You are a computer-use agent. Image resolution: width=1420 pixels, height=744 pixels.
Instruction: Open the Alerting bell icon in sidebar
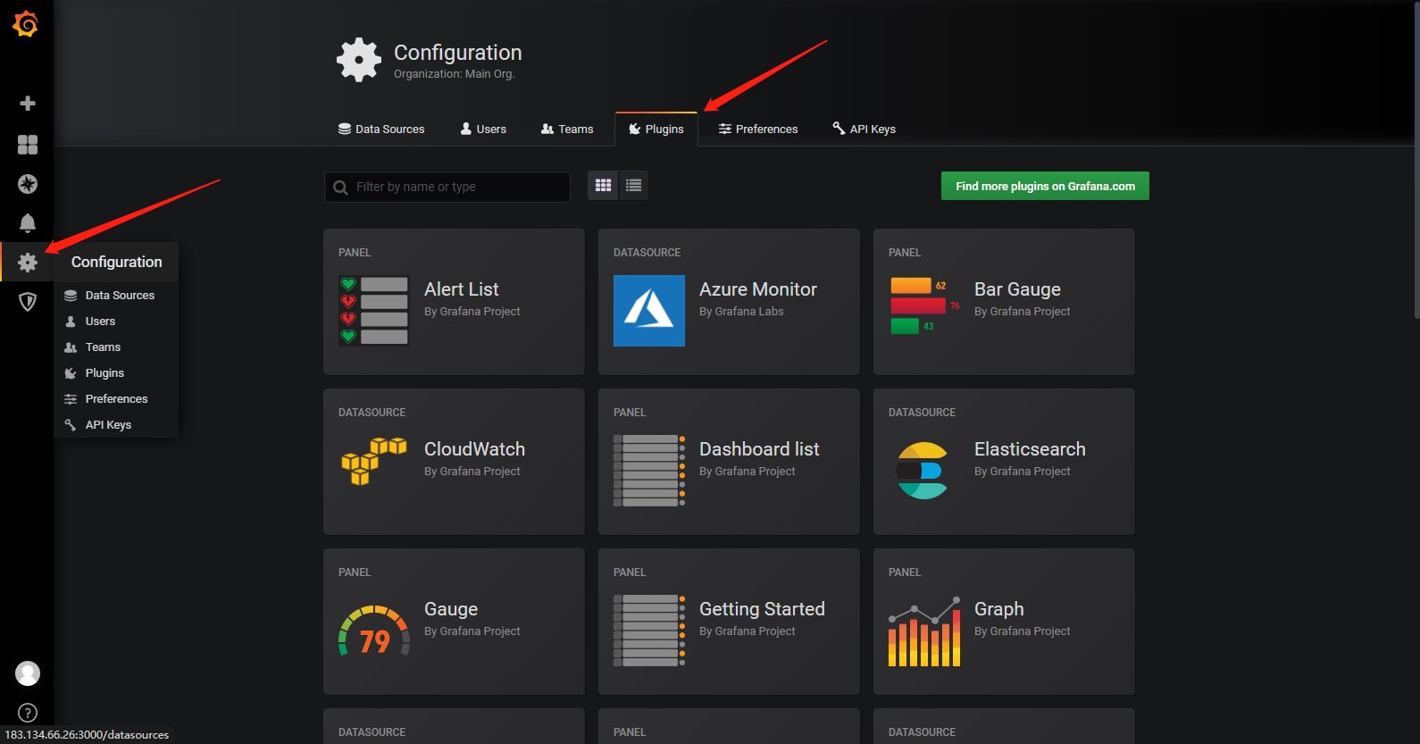click(28, 223)
